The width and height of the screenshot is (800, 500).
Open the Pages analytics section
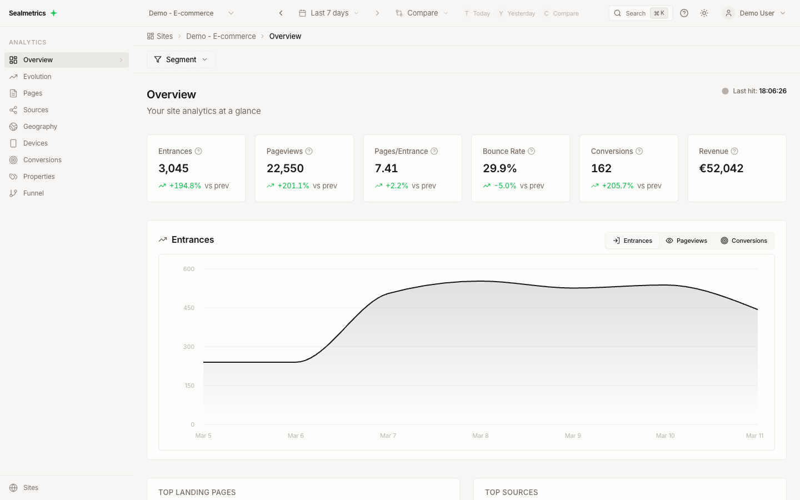(x=33, y=93)
